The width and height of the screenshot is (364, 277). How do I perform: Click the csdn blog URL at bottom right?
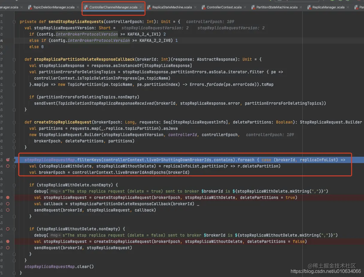click(x=326, y=271)
